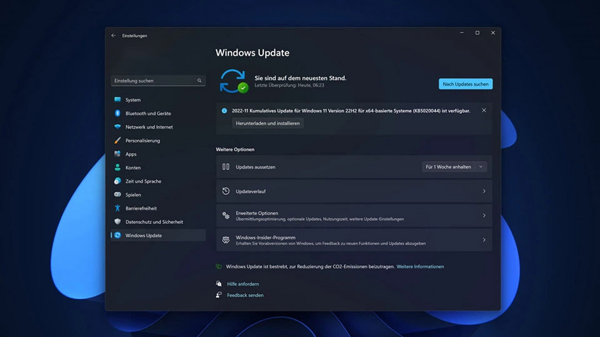Expand Windows-Insider-Programm with its chevron

click(484, 240)
